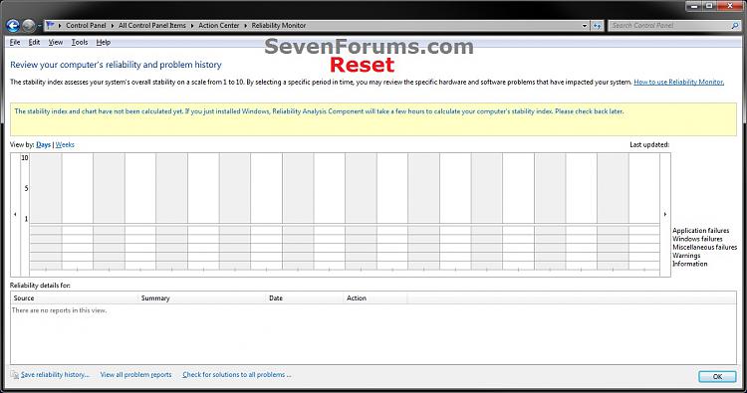Click the OK button
This screenshot has height=393, width=747.
(x=717, y=376)
